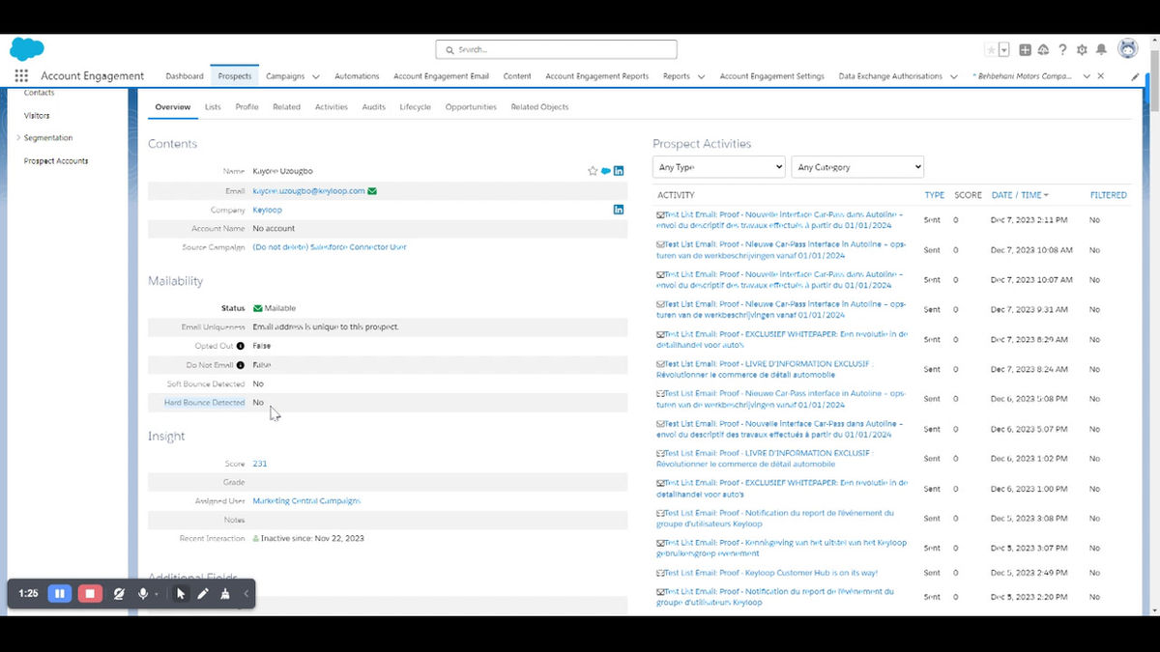Select the cursor pointer tool in recorder
The width and height of the screenshot is (1160, 652).
tap(181, 593)
